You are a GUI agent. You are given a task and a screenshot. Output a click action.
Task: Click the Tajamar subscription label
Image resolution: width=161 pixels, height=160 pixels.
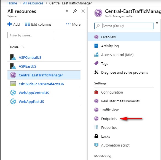[12, 16]
